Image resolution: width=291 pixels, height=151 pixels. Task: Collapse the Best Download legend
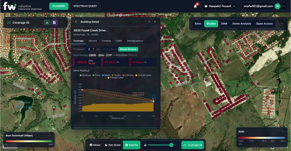point(51,135)
